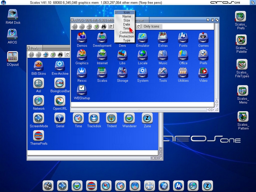Go to parent directory in Prefs window toolbar
The image size is (256, 192).
tap(46, 54)
